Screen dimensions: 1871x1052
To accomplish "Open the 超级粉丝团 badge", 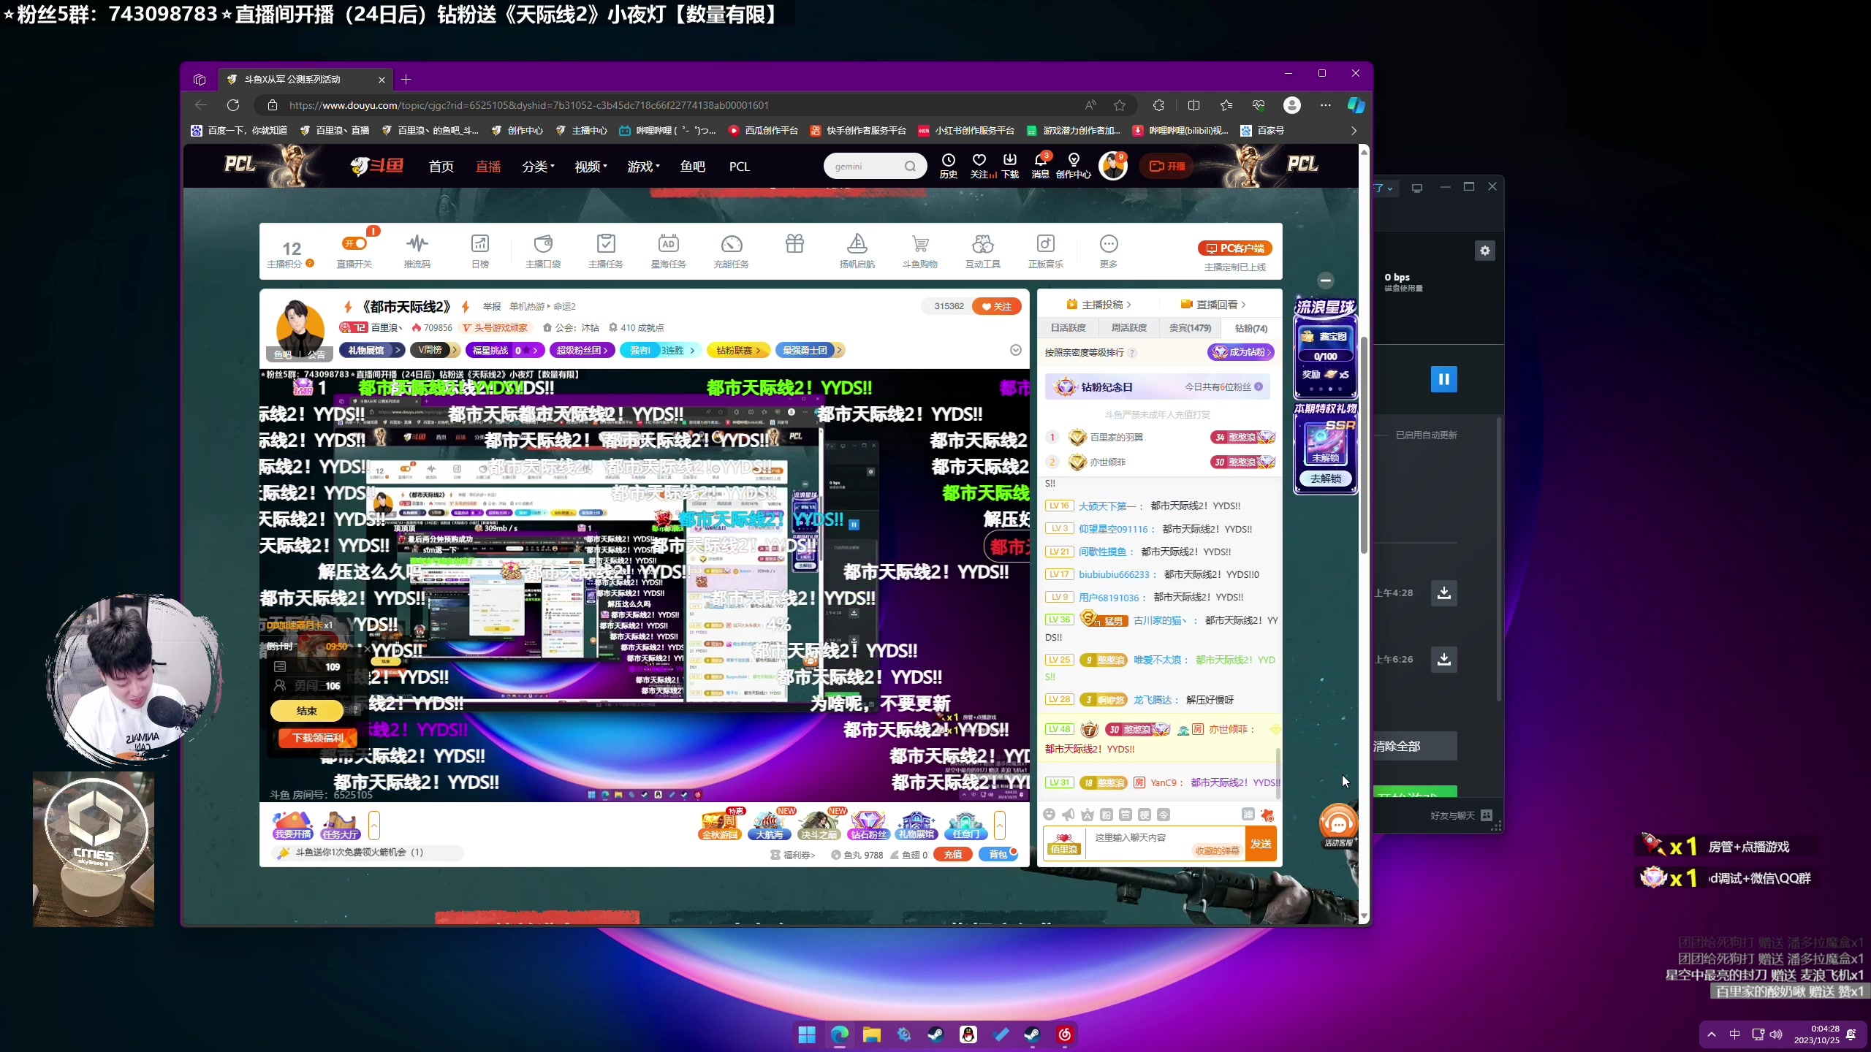I will click(582, 350).
